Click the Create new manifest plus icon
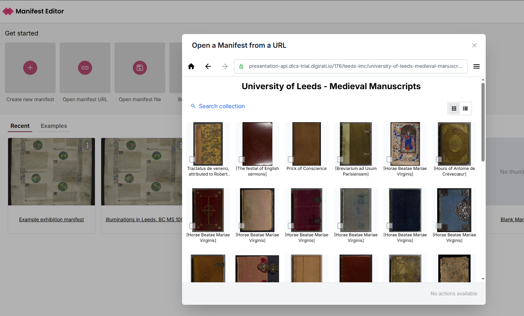 pos(30,68)
